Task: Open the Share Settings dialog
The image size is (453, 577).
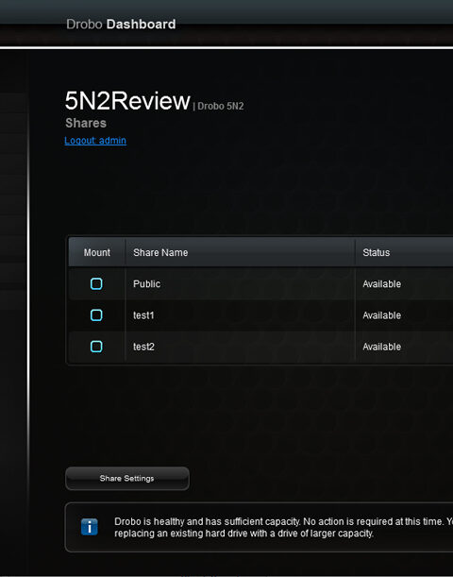Action: point(127,479)
